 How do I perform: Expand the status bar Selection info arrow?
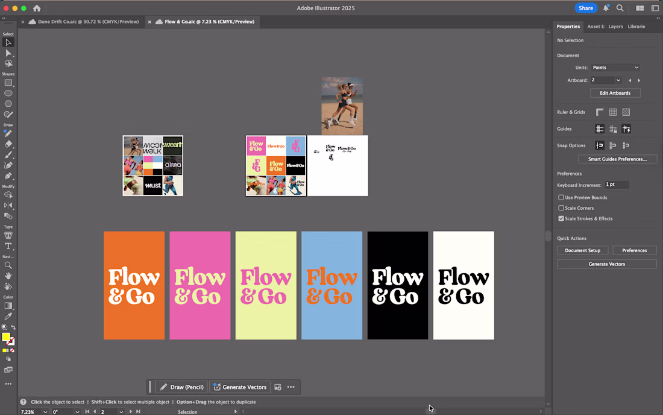(236, 411)
